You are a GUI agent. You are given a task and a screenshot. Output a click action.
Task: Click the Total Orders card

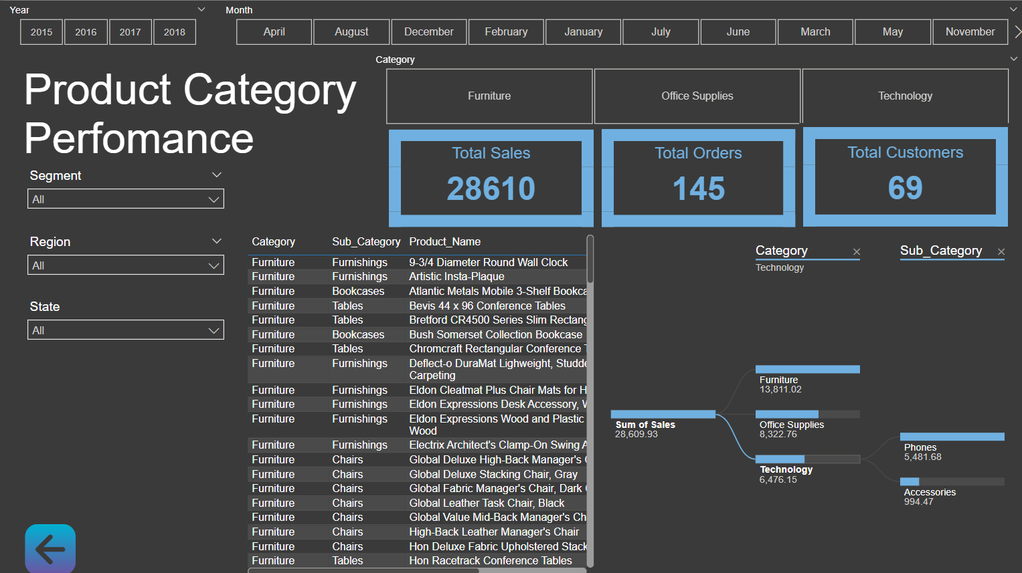(x=698, y=178)
